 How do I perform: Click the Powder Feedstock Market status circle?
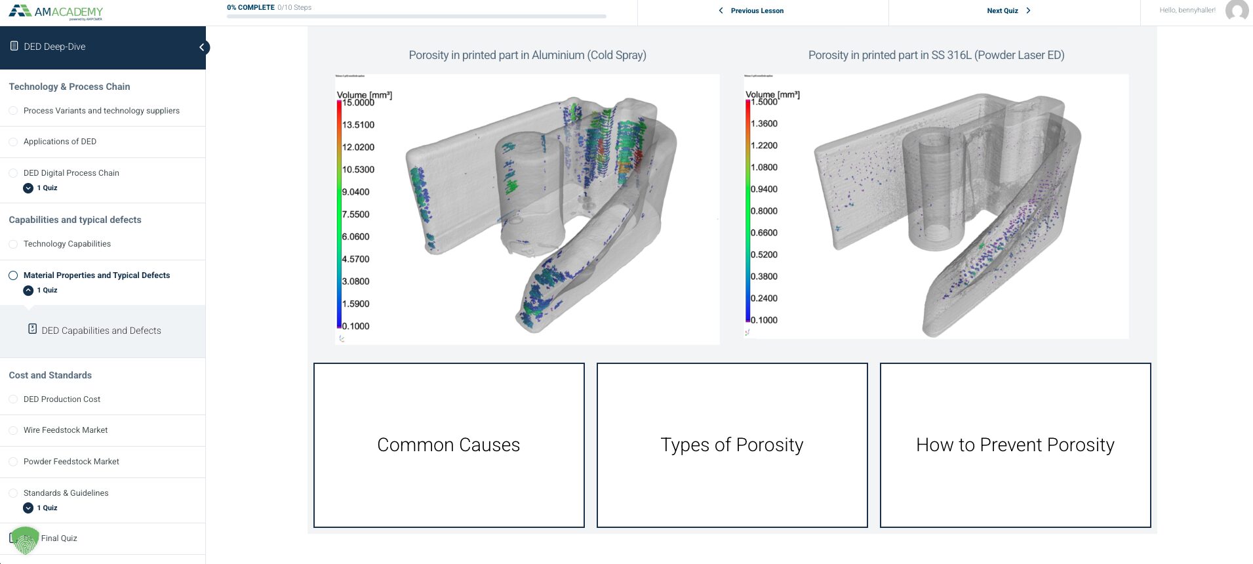[13, 462]
